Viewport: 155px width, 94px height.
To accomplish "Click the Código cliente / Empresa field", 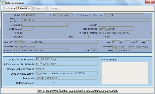I will 40,68.
